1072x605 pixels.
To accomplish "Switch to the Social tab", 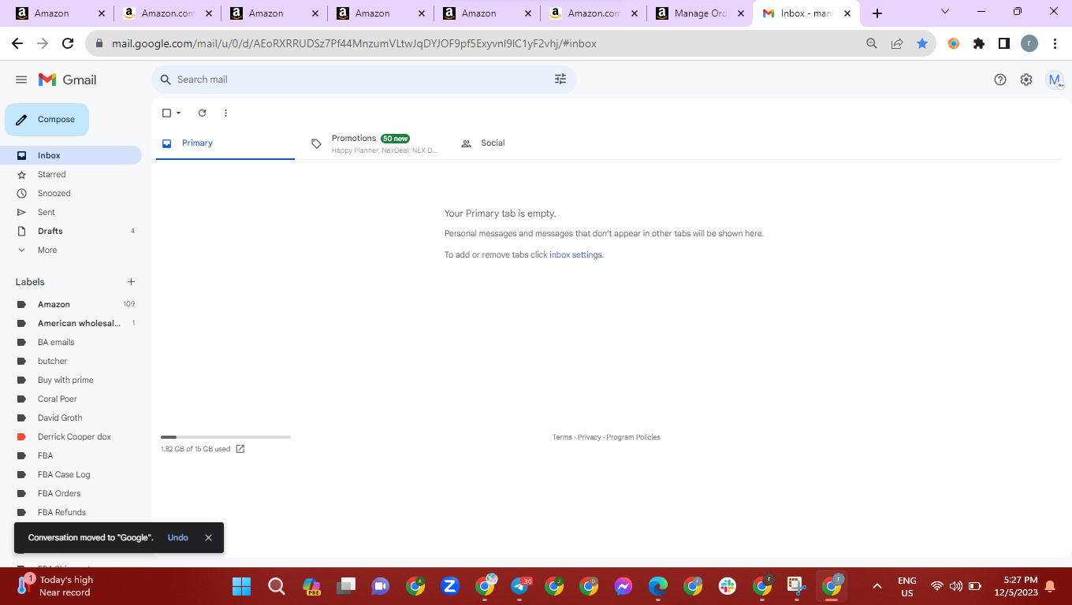I will coord(523,143).
